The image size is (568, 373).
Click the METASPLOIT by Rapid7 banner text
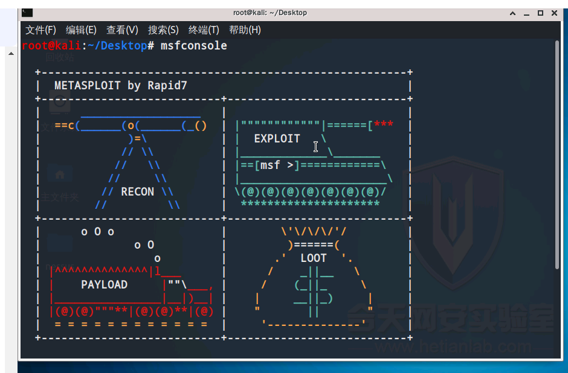[121, 85]
